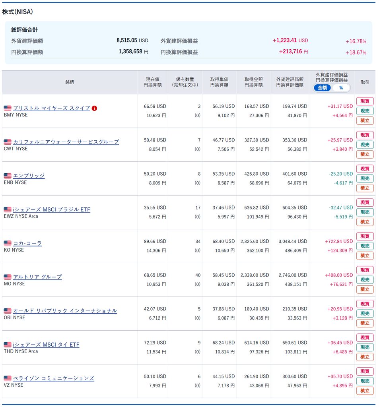Click the US flag icon beside アルトリア グループ

coord(8,277)
